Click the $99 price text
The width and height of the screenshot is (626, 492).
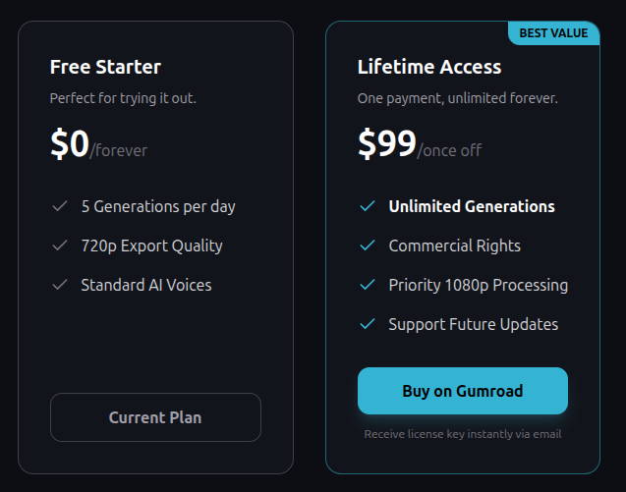(x=387, y=144)
